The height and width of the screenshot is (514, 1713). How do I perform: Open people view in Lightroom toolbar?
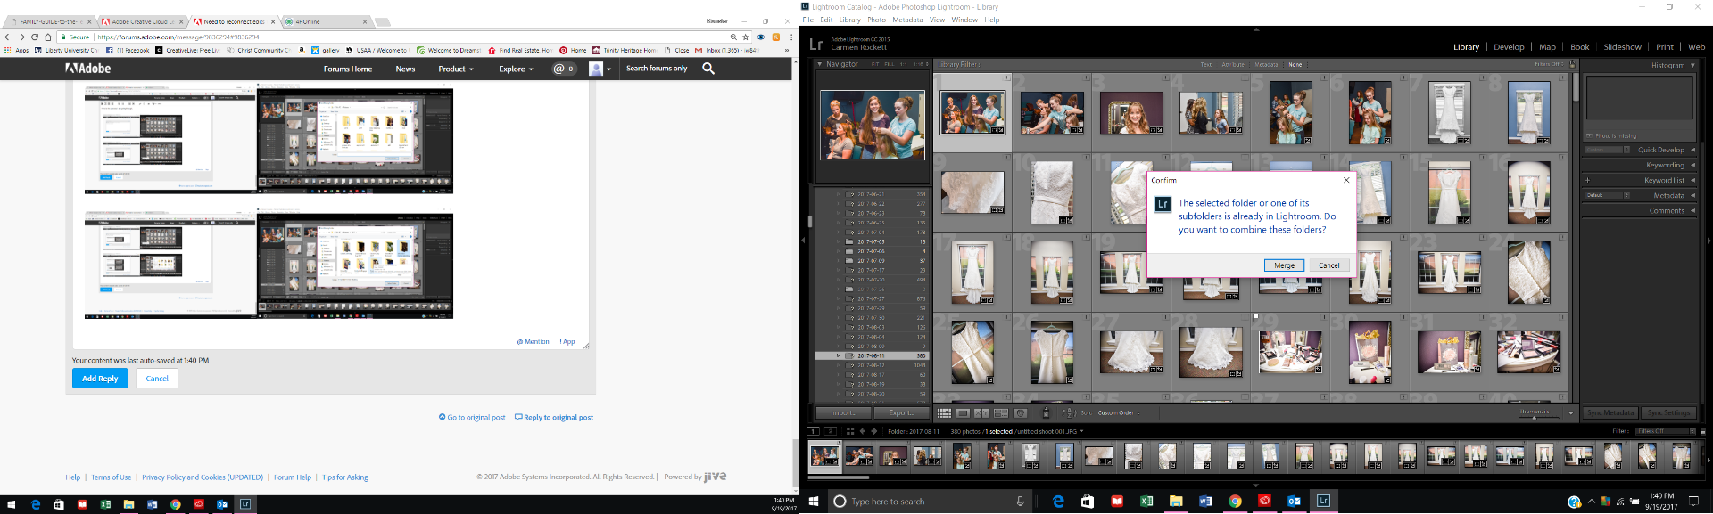point(1021,413)
